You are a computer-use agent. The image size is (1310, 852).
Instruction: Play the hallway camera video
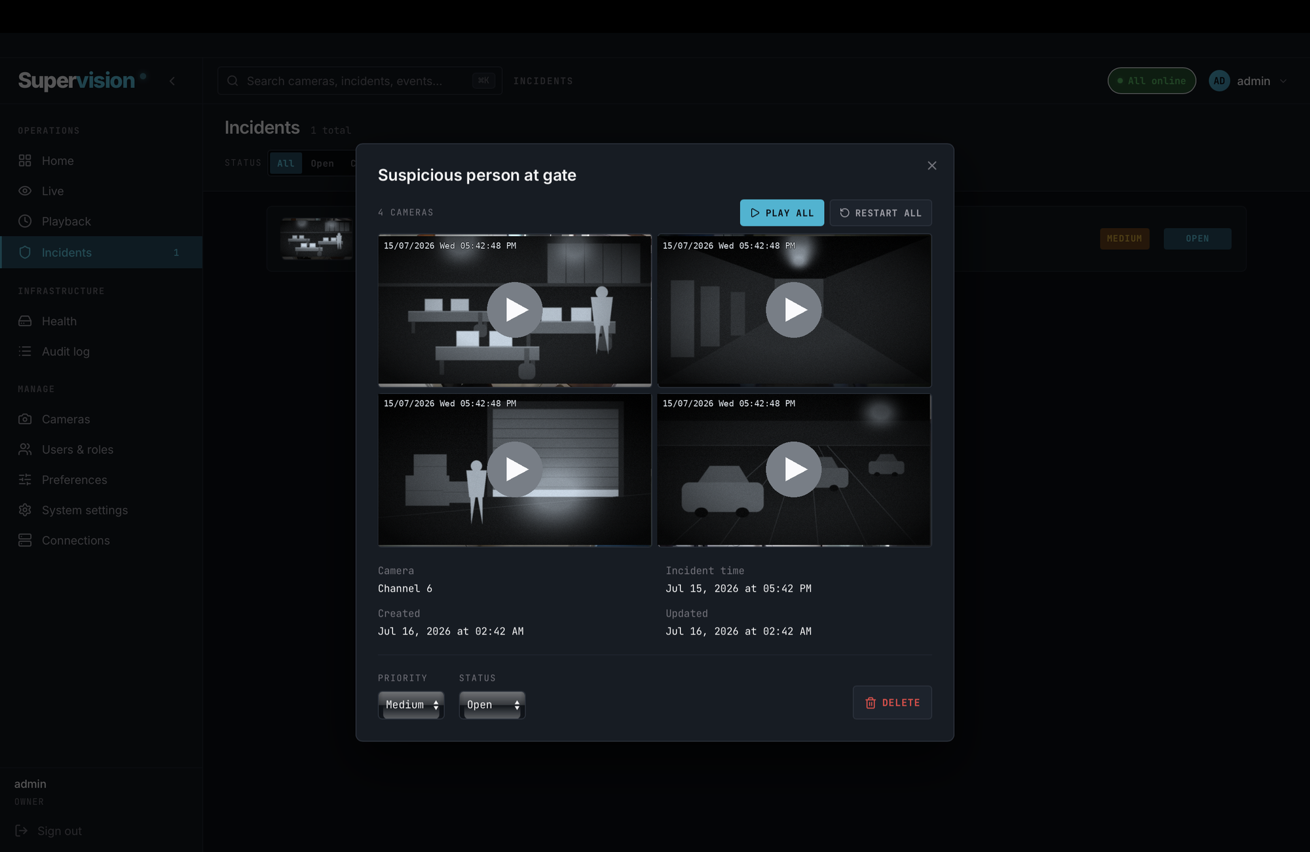click(x=794, y=310)
